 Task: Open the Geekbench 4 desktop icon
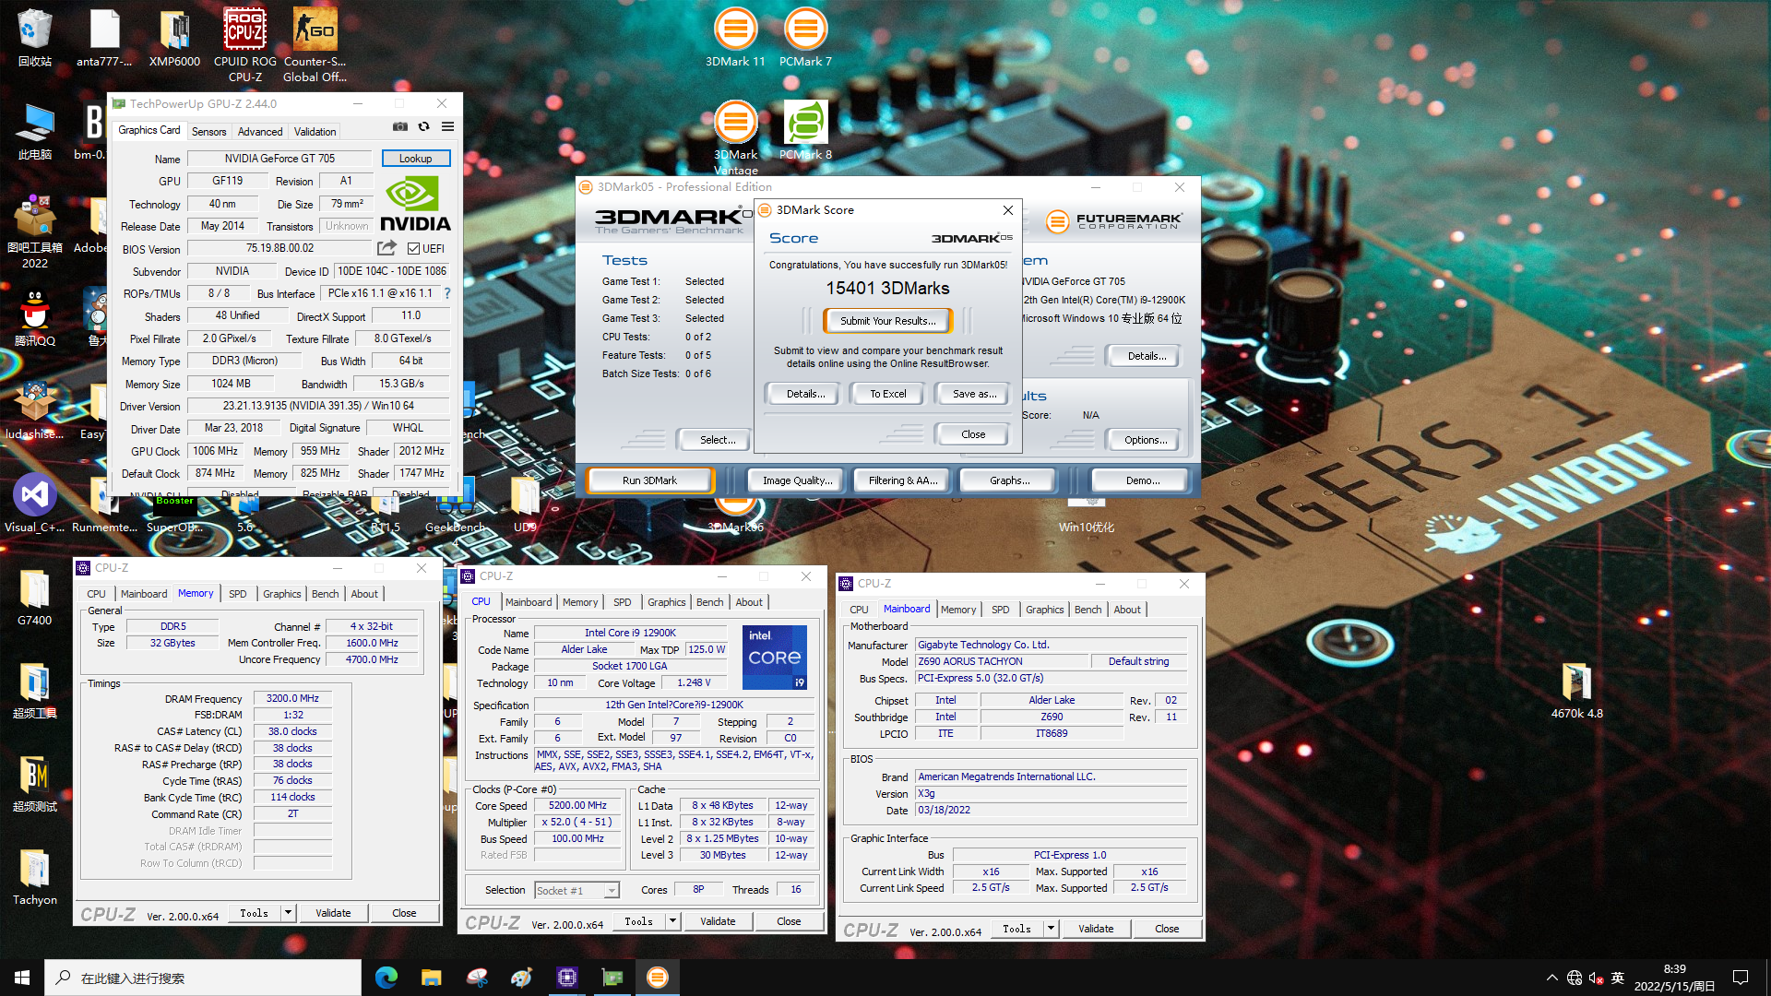tap(455, 512)
